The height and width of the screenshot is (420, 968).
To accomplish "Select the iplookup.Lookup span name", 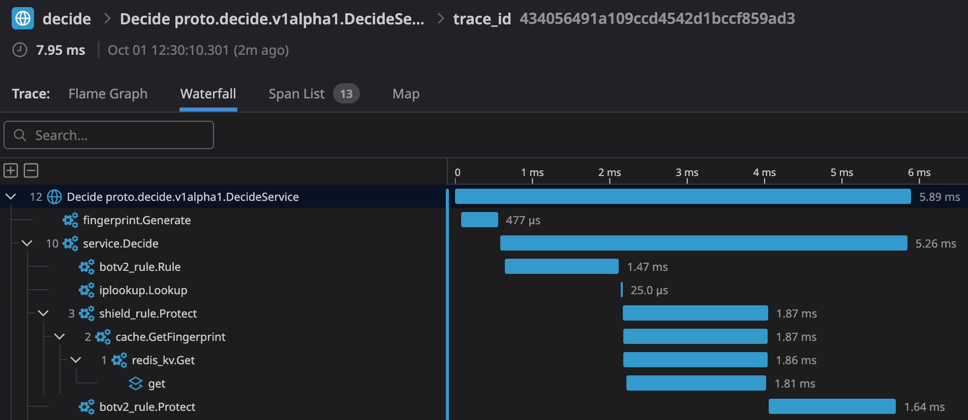I will (x=143, y=290).
